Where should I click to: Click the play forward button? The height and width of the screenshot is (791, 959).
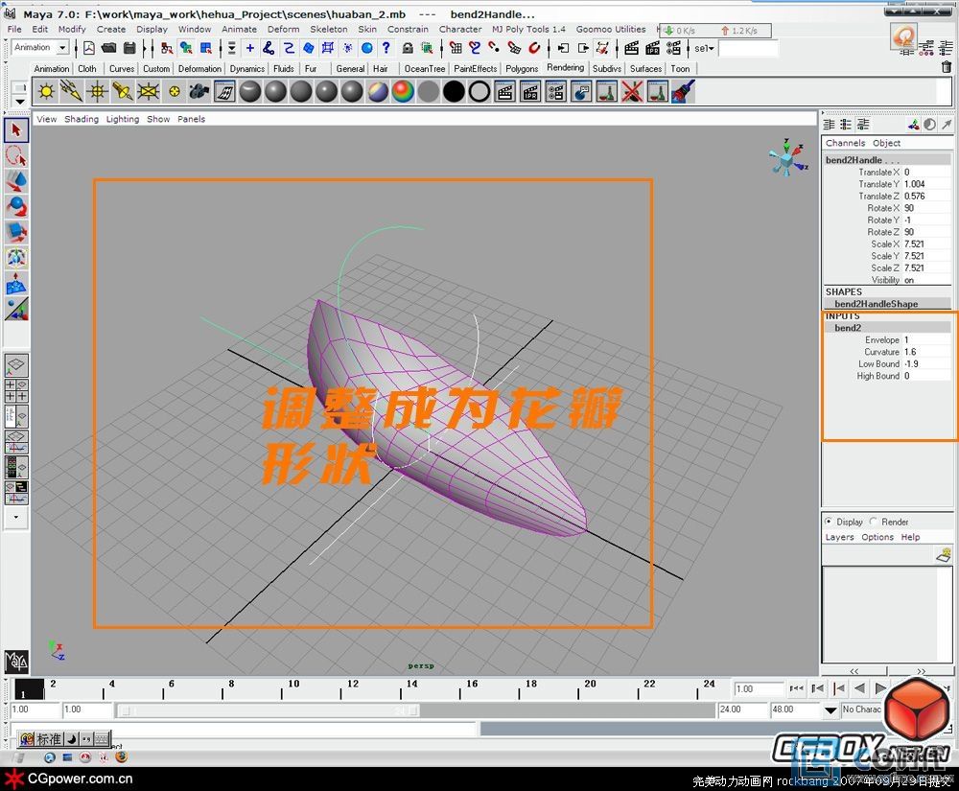(880, 688)
